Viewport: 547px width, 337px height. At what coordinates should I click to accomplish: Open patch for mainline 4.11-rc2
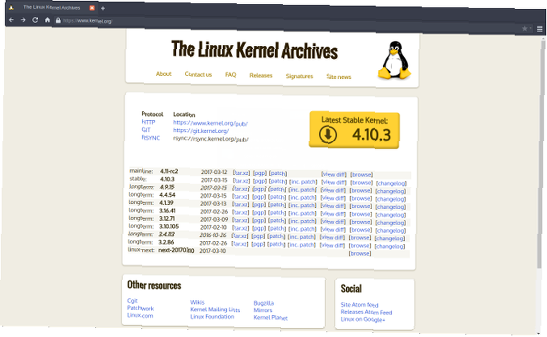click(278, 173)
